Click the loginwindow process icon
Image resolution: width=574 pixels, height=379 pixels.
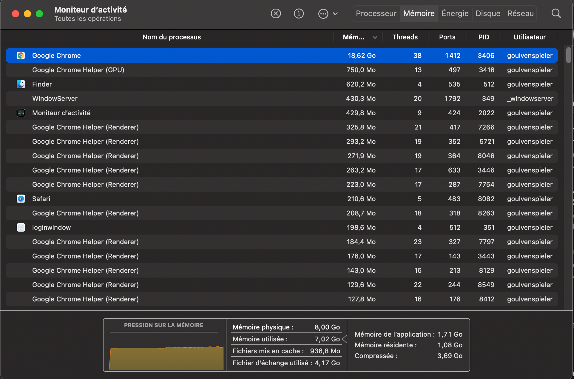tap(21, 227)
